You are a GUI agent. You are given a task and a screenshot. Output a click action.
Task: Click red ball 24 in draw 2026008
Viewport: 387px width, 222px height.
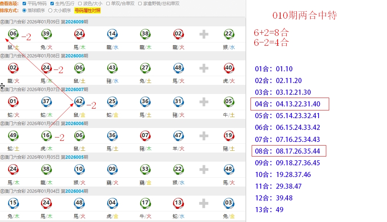[46, 68]
